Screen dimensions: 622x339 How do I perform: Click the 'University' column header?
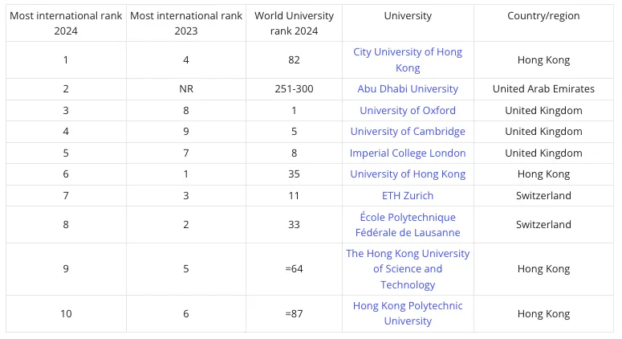pos(408,16)
